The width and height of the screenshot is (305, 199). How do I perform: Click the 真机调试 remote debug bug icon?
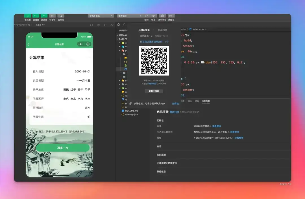click(x=162, y=16)
